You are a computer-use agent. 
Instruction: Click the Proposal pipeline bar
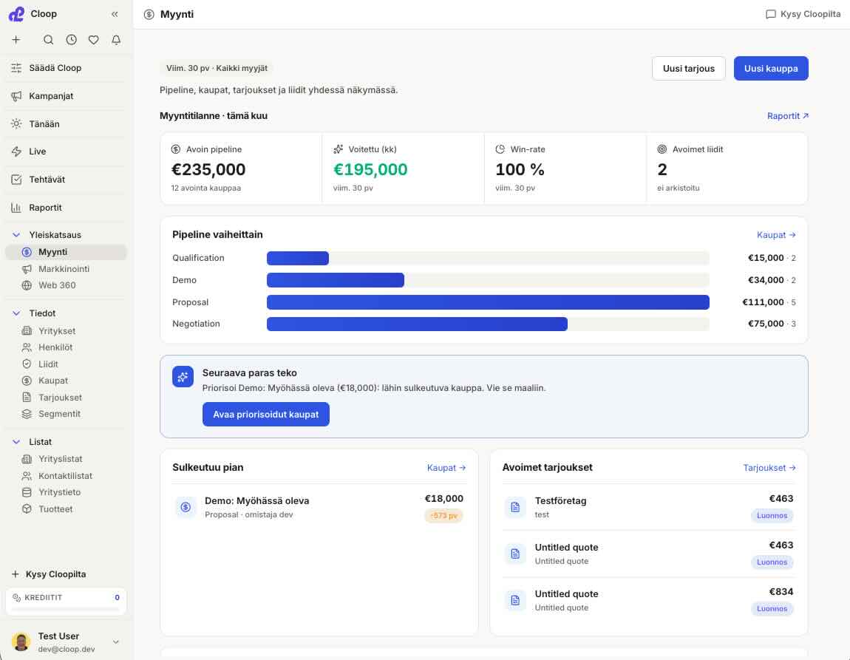(488, 302)
